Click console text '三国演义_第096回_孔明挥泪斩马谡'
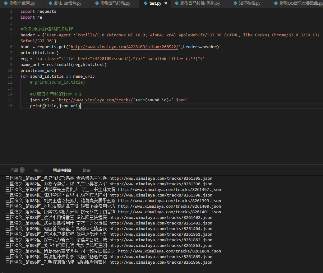The width and height of the screenshot is (323, 273). (40, 262)
